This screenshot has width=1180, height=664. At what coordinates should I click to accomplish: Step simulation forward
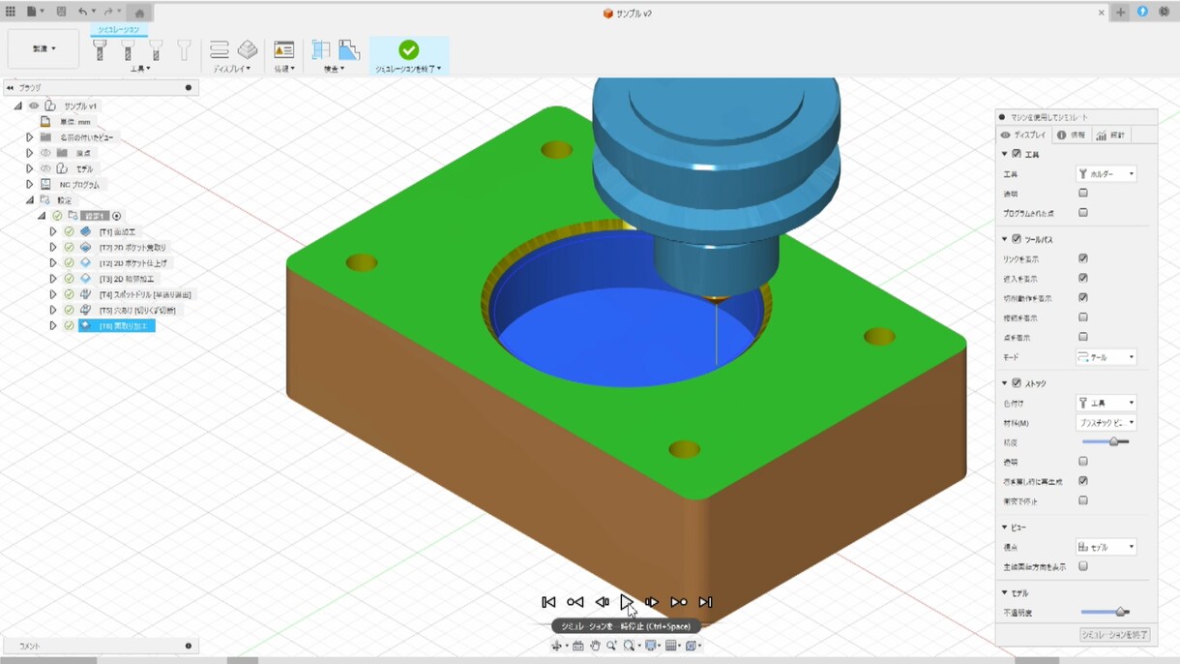(x=652, y=602)
